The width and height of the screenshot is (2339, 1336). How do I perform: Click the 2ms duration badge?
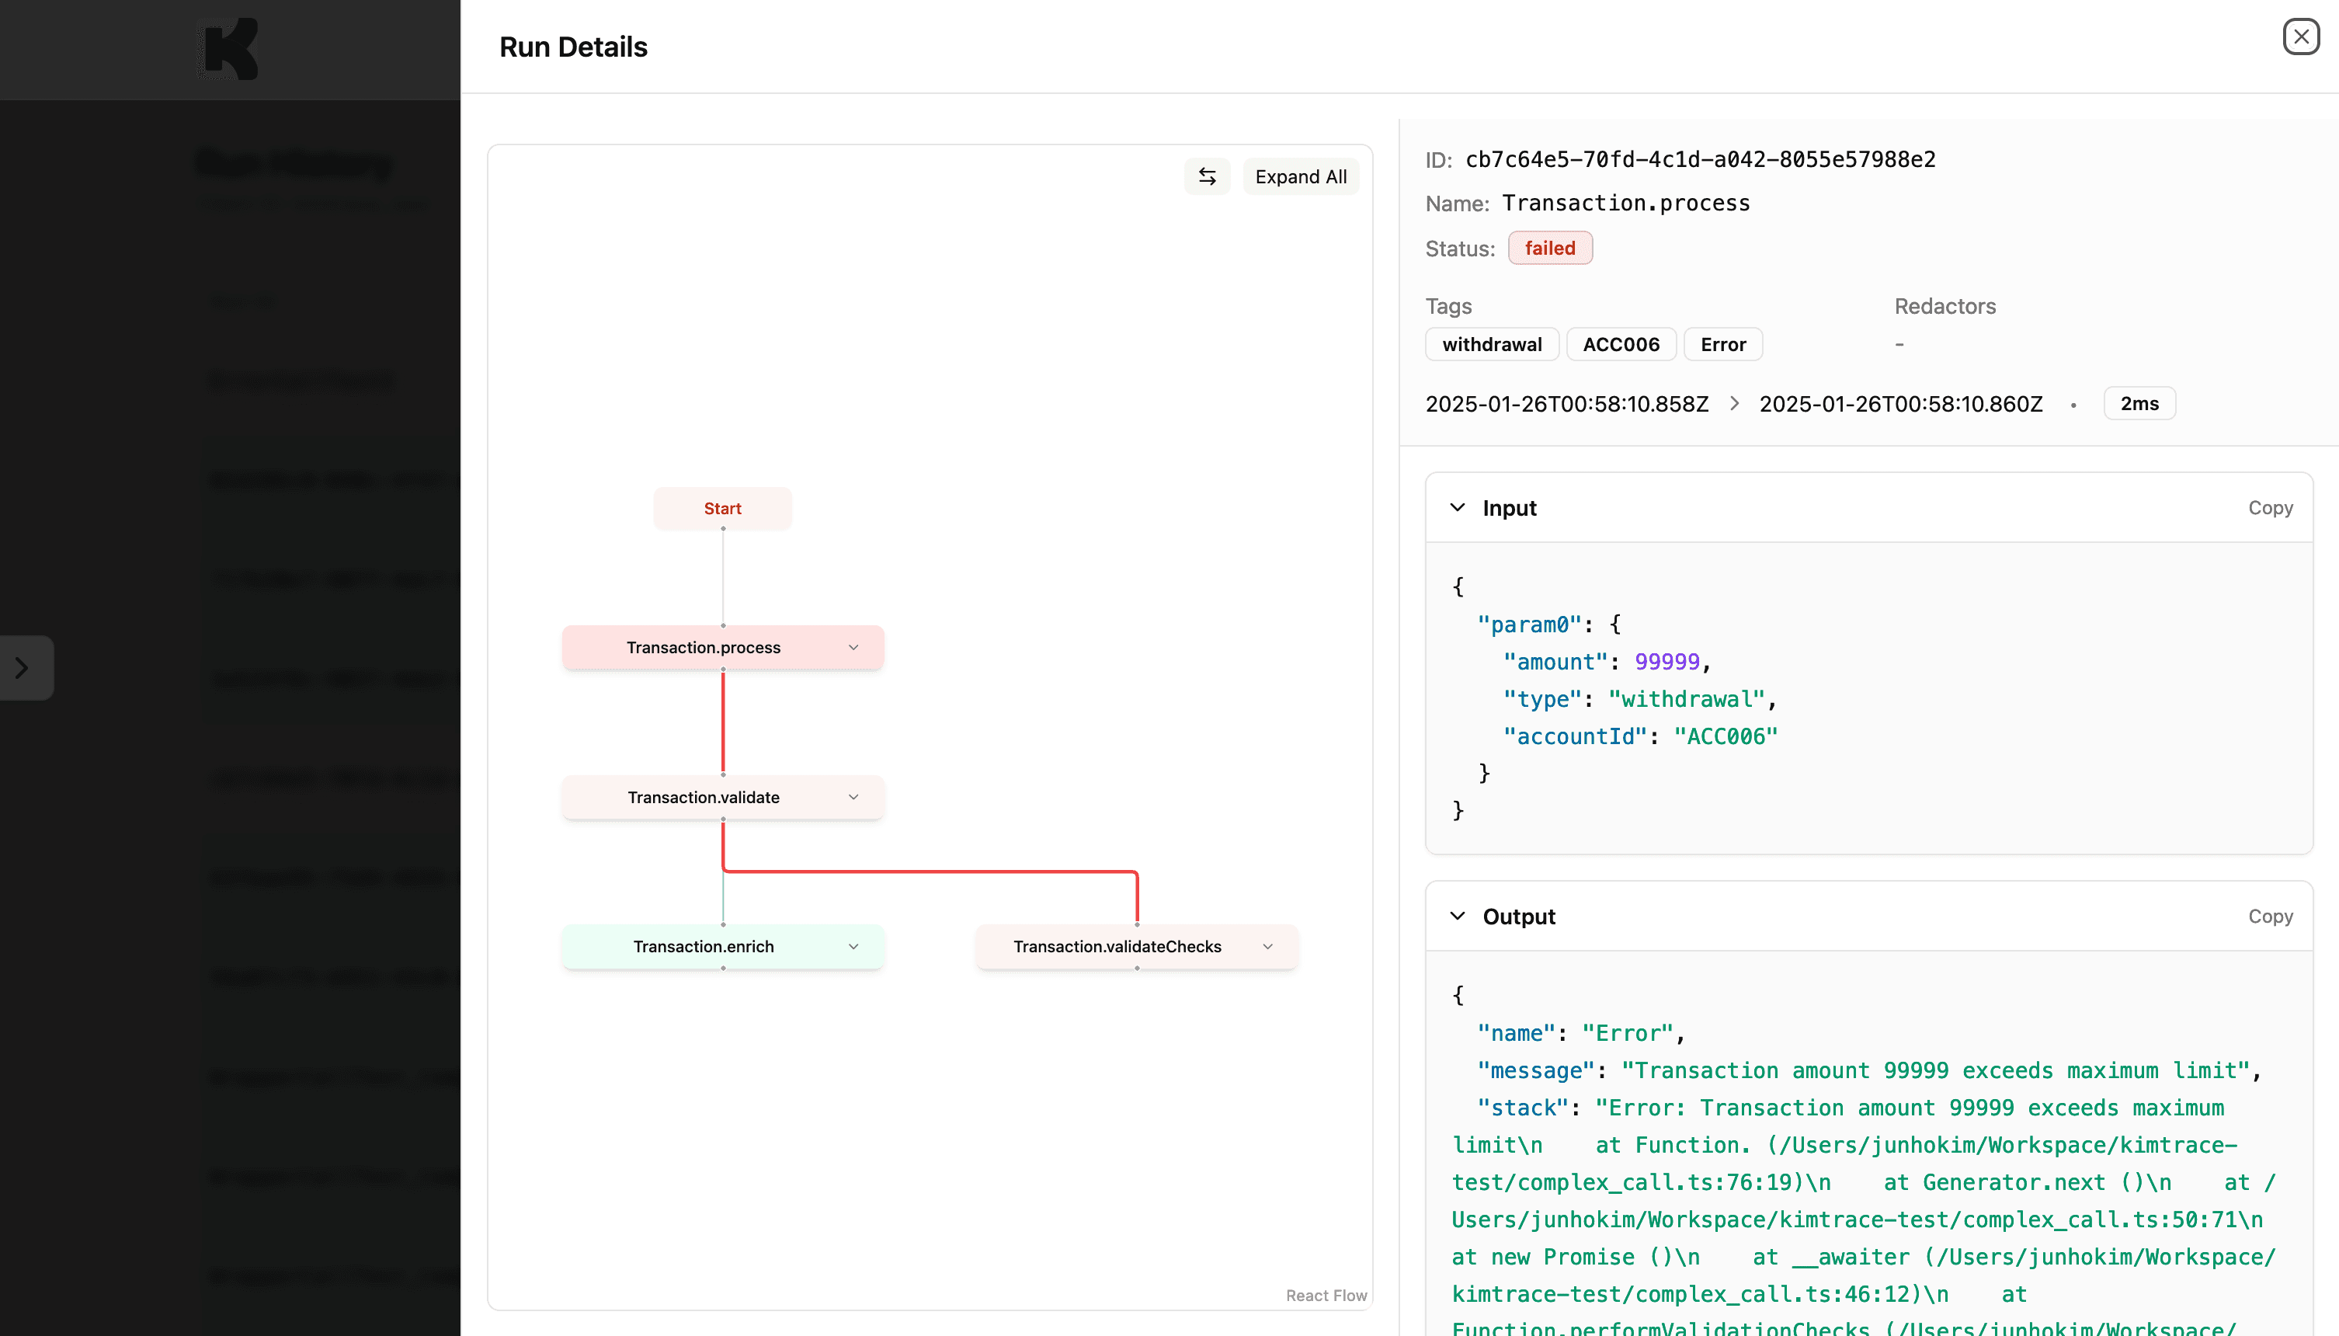(x=2139, y=404)
